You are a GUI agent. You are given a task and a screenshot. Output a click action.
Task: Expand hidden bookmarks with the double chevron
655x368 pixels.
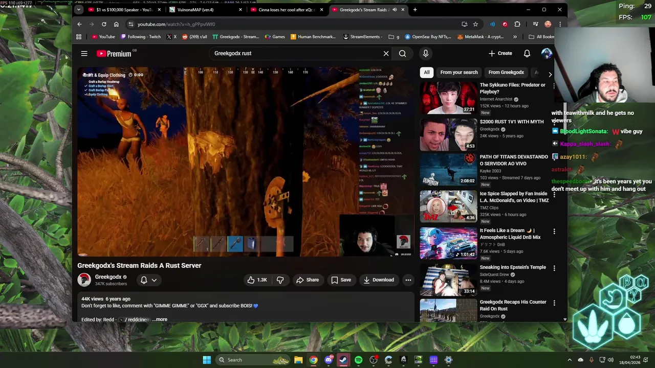[x=515, y=37]
